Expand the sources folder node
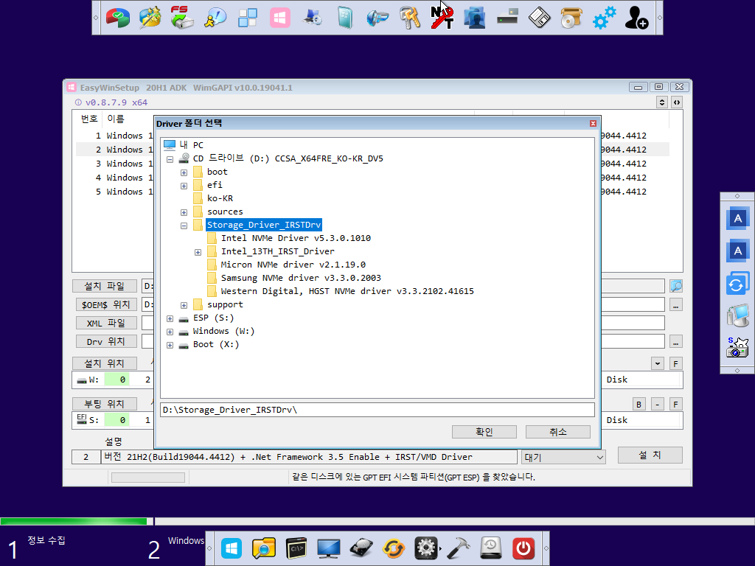 point(184,212)
